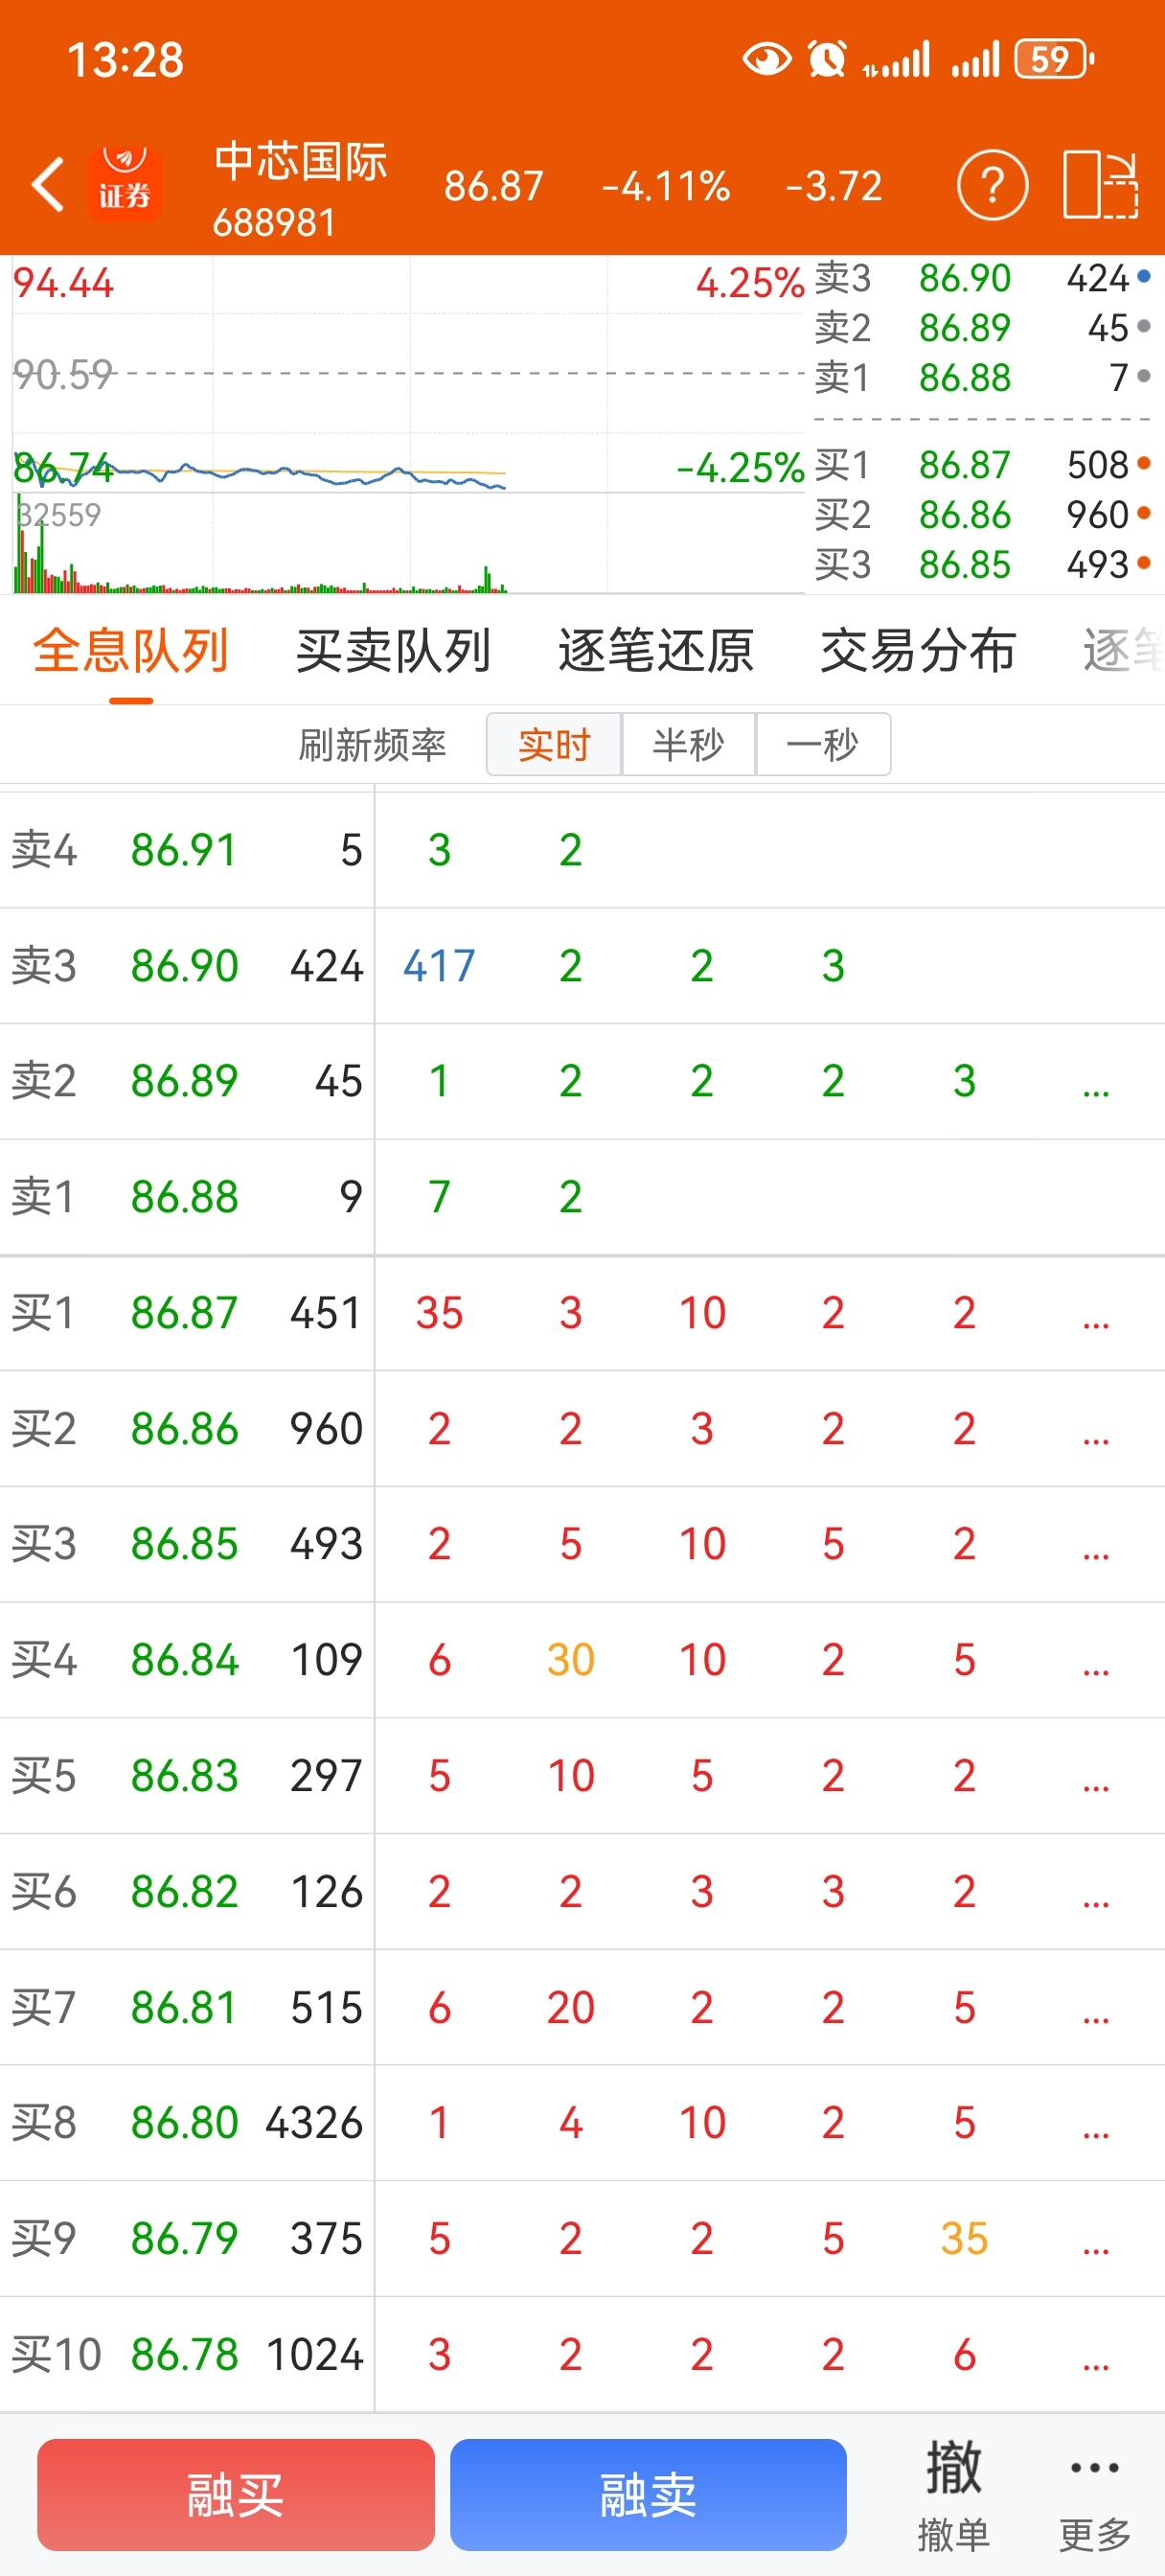Switch to 交易分布 tab
This screenshot has height=2576, width=1165.
coord(918,651)
